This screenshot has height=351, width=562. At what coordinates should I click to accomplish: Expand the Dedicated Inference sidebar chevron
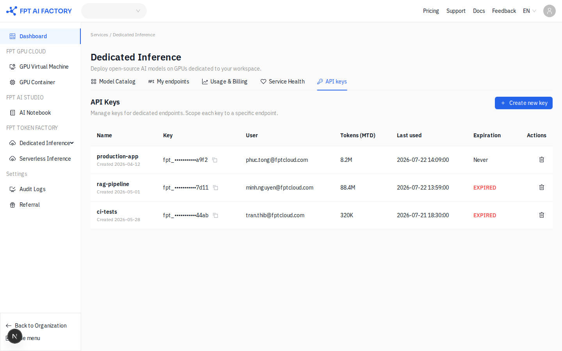pos(72,143)
